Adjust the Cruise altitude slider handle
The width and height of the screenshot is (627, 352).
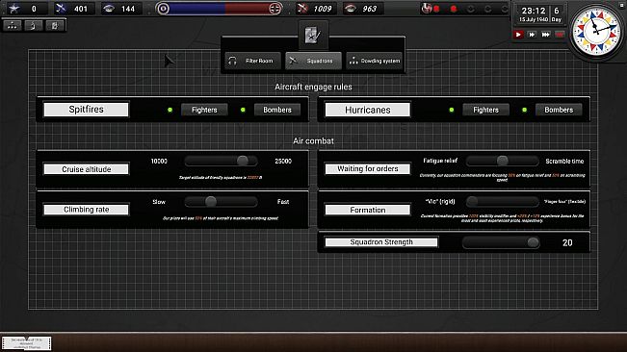click(243, 161)
